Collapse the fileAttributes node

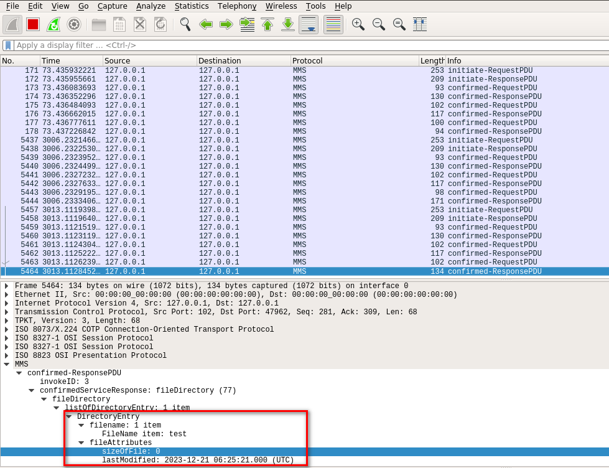point(81,442)
